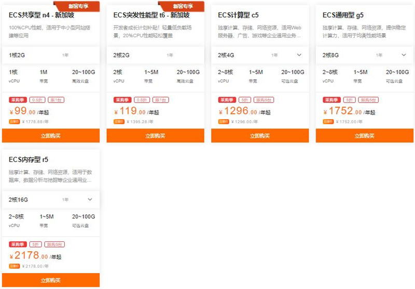
Task: Open the ECS内存型 r5 title
Action: tap(29, 160)
